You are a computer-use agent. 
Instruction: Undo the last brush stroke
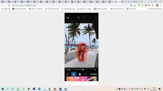coord(79,18)
